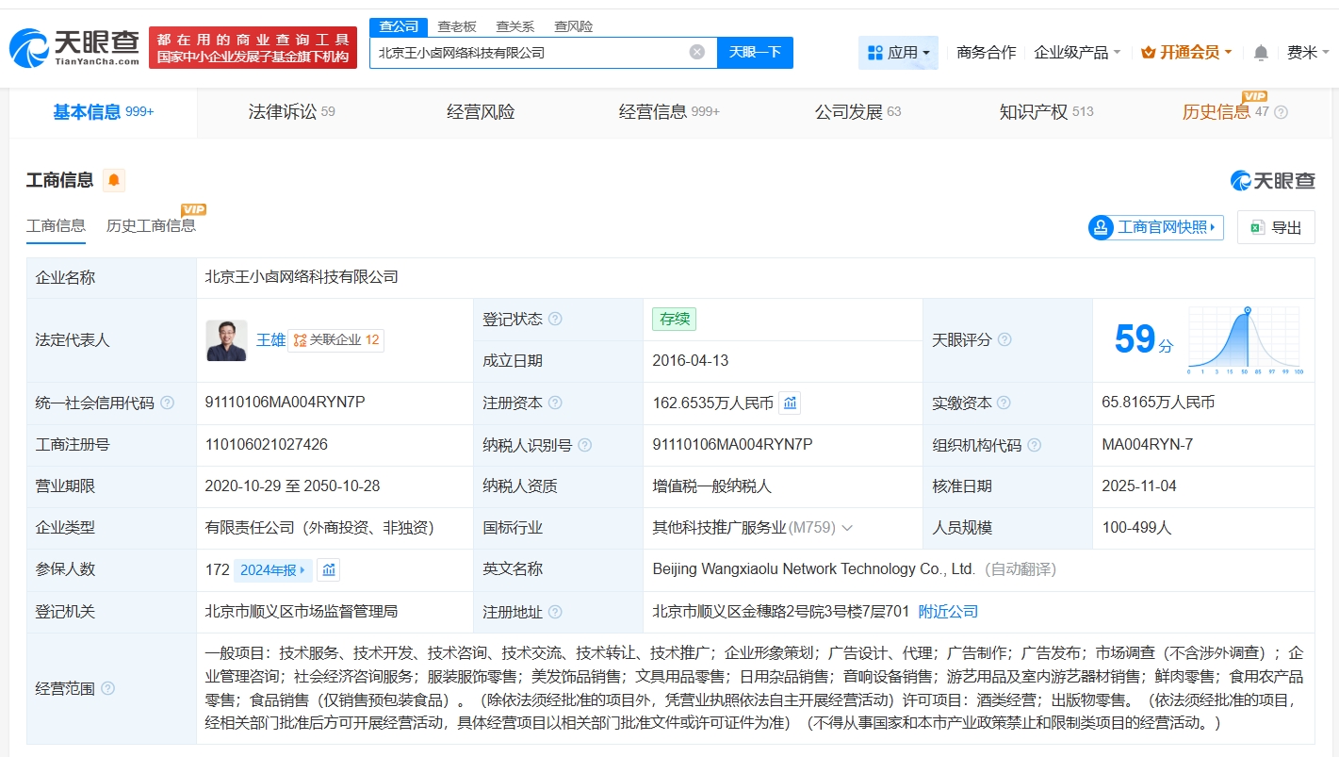1339x757 pixels.
Task: Click the orange alert bell beside 工商信息
Action: point(114,180)
